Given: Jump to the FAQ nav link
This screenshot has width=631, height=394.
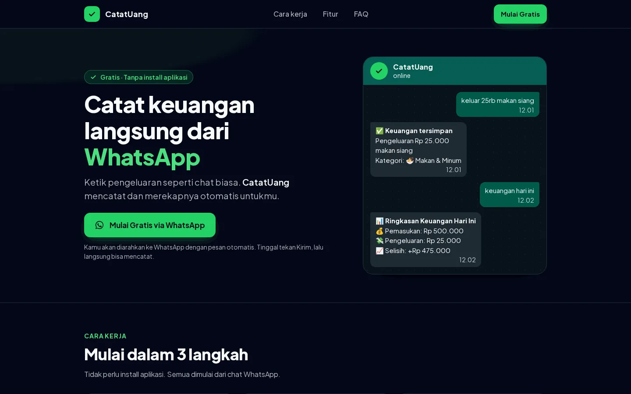Looking at the screenshot, I should 361,14.
